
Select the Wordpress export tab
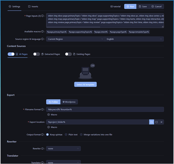tap(69, 102)
